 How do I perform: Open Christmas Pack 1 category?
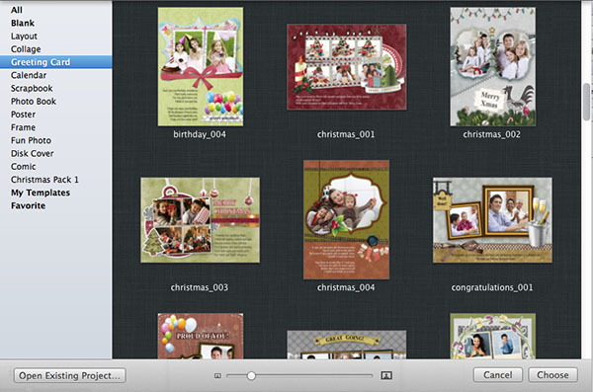tap(44, 180)
